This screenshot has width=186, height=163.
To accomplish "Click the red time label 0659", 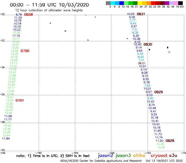I will (28, 15).
